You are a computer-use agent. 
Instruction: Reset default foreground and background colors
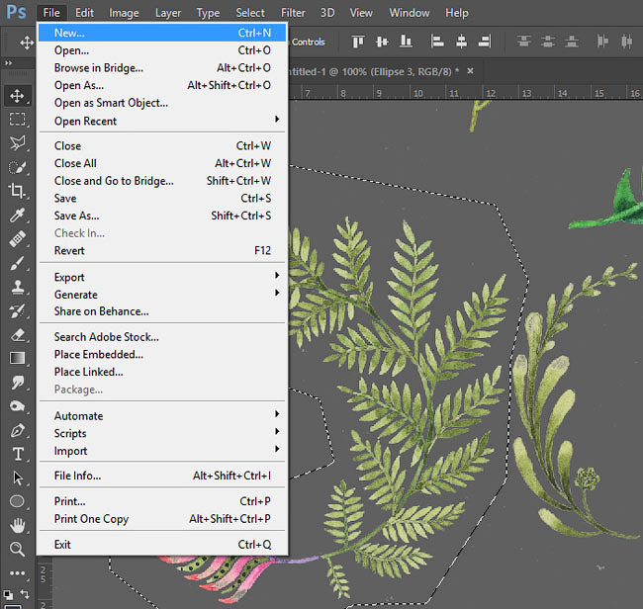point(8,594)
